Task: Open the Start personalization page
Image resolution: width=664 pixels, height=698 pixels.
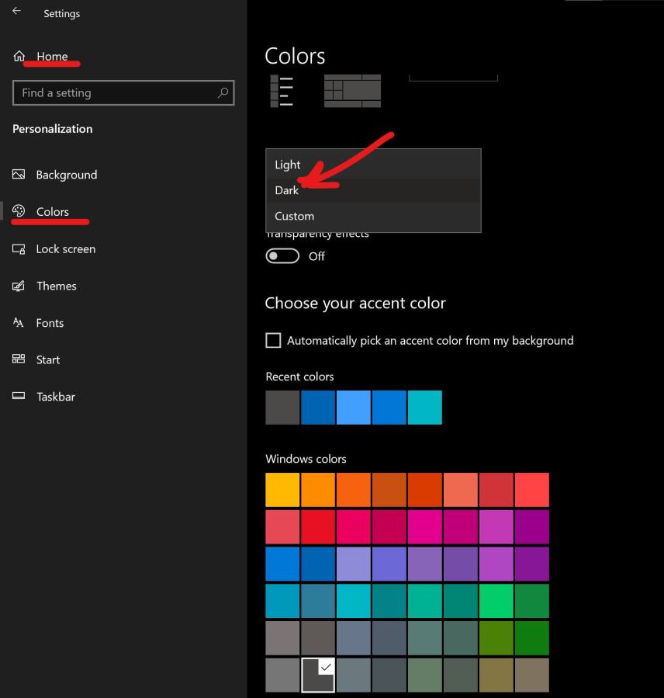Action: pyautogui.click(x=47, y=359)
